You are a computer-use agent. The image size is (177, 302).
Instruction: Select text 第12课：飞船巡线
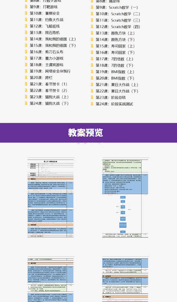tap(45, 26)
